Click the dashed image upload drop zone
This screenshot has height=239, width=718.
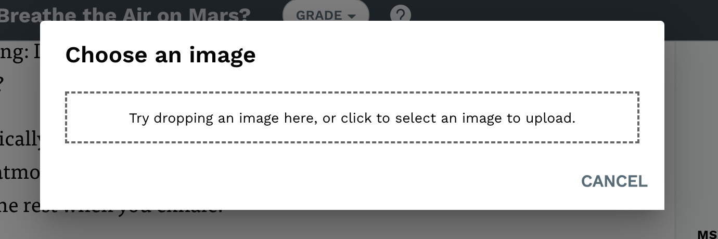352,117
